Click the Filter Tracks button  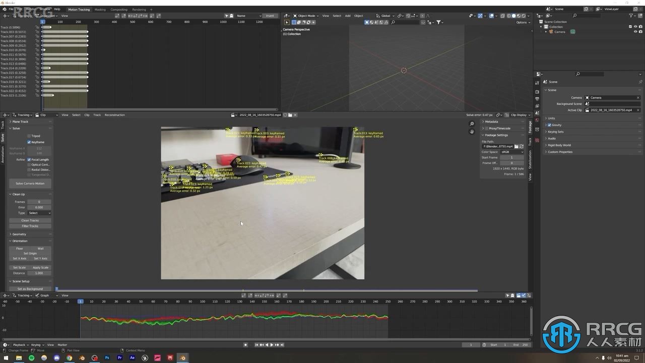tap(30, 226)
